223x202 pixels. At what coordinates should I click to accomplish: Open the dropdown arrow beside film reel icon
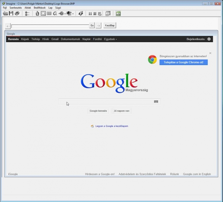65,14
